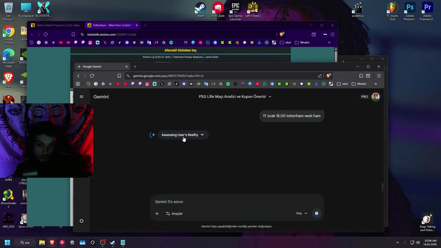Open okul folder in nesine window
The width and height of the screenshot is (441, 248).
[285, 43]
